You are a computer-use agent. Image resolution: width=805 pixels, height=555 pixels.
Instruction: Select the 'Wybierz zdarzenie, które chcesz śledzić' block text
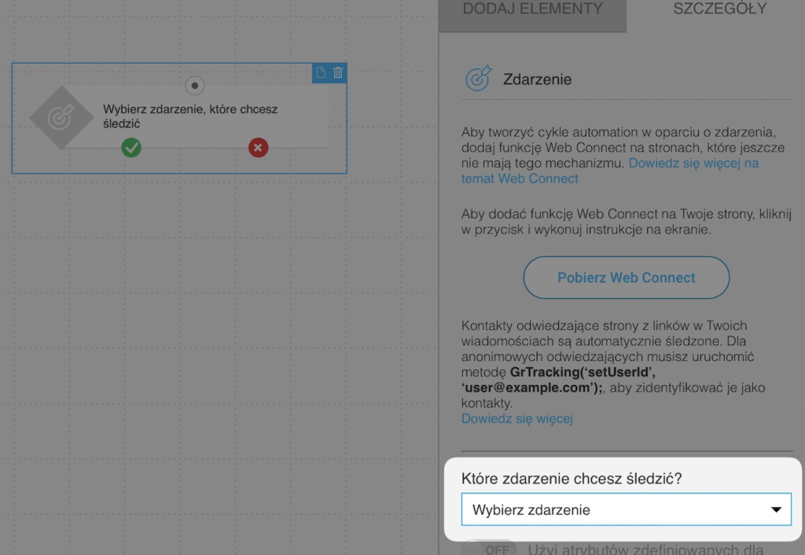(x=190, y=116)
